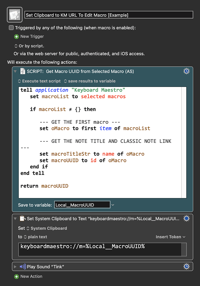Open the 'Or by script' popup

click(29, 46)
